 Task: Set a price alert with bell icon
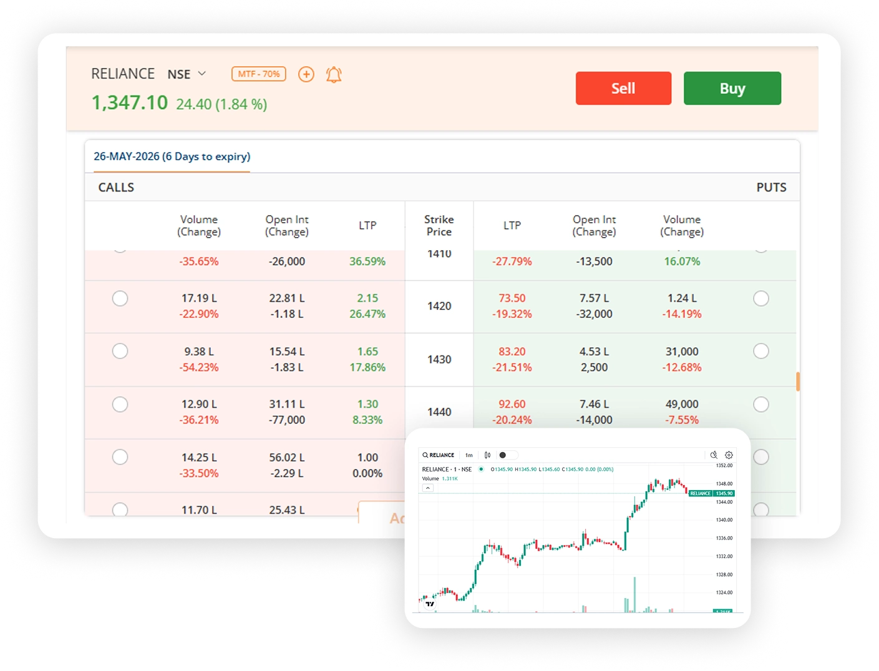pos(334,75)
